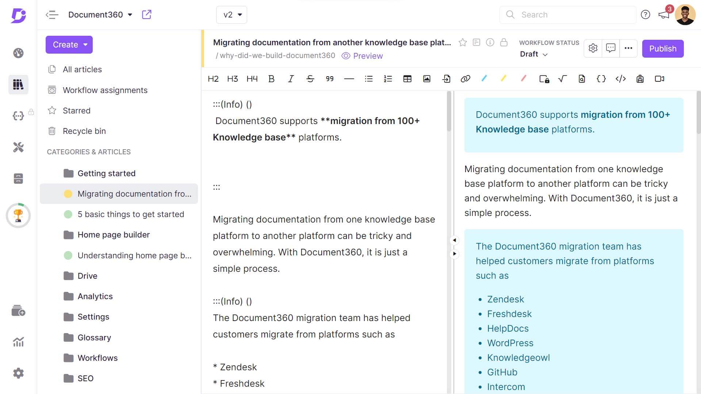Open Settings from the bottom sidebar icon

tap(18, 373)
